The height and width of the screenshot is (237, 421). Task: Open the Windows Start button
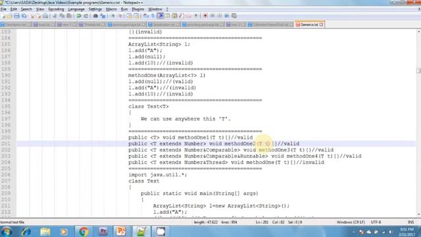click(x=7, y=231)
